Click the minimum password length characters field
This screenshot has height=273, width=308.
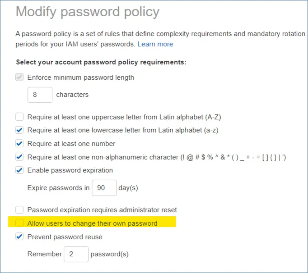tap(40, 95)
